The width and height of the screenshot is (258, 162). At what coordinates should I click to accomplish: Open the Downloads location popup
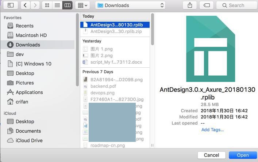click(x=130, y=5)
